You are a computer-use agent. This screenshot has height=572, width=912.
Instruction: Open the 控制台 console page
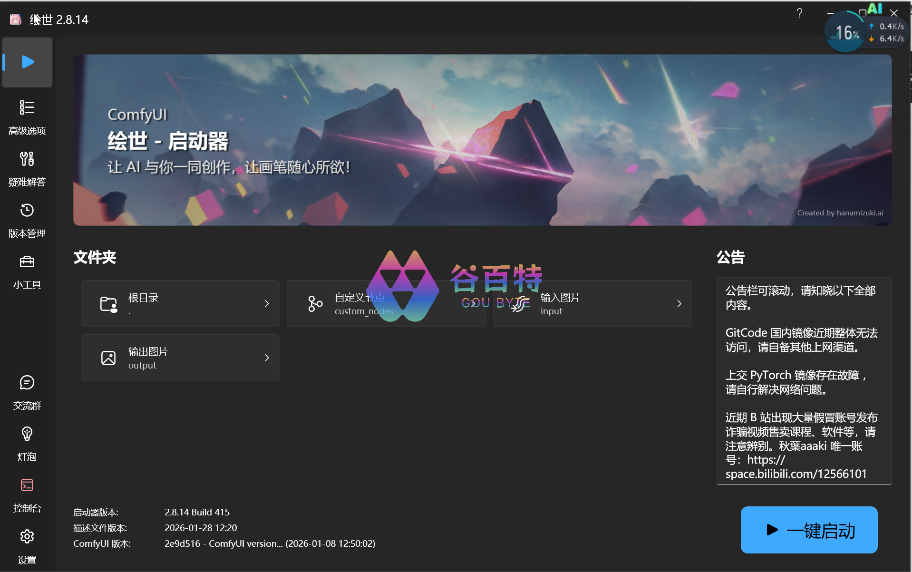pos(27,494)
